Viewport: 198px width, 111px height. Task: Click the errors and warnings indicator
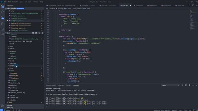coord(19,110)
